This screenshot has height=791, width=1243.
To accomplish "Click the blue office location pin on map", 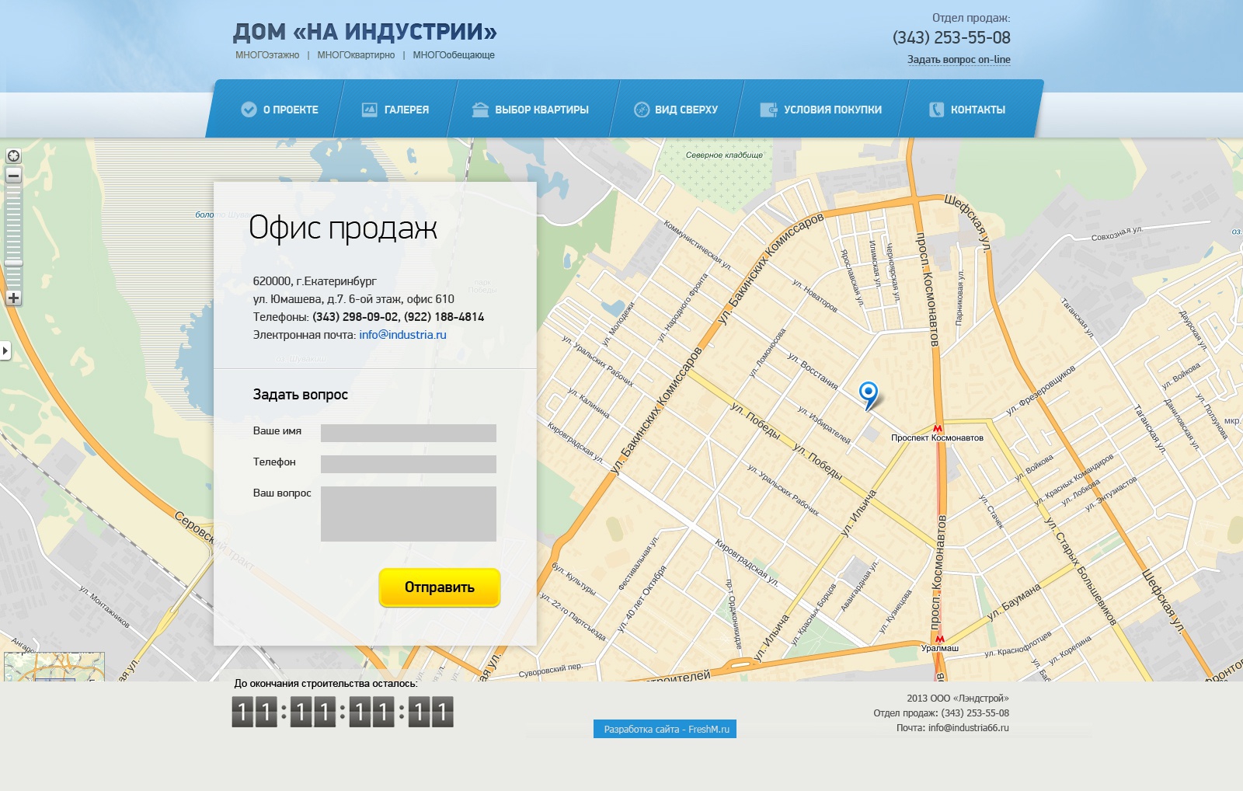I will [x=869, y=395].
